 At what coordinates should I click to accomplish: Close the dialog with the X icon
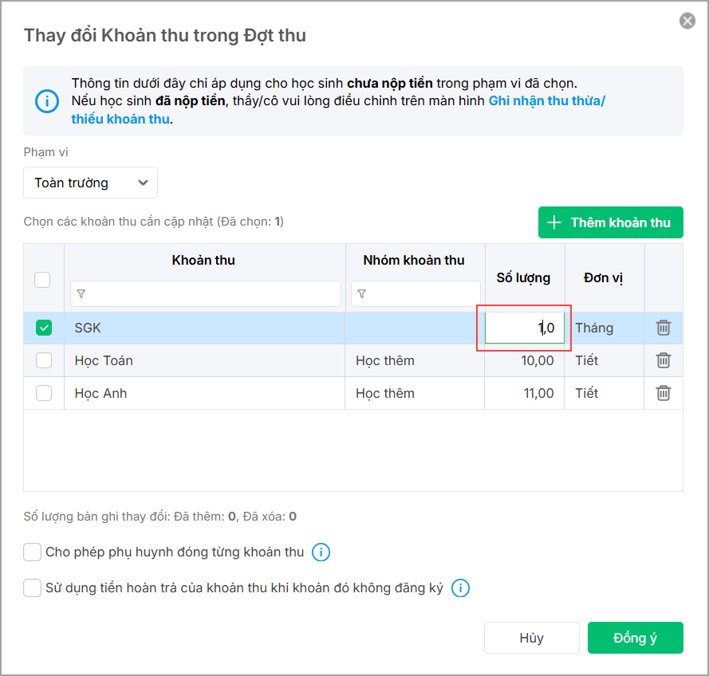[687, 21]
